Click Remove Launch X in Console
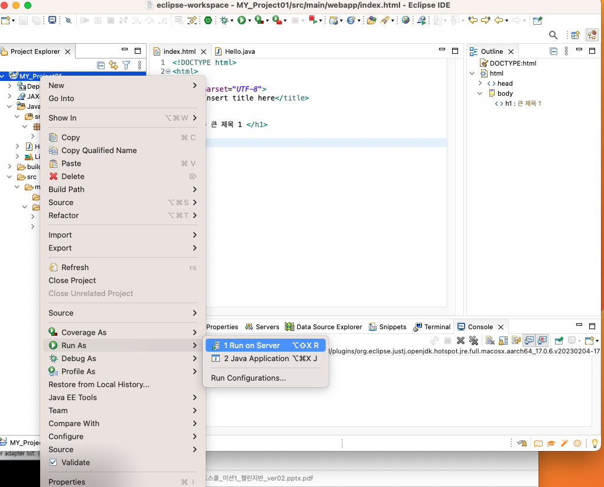 click(460, 340)
